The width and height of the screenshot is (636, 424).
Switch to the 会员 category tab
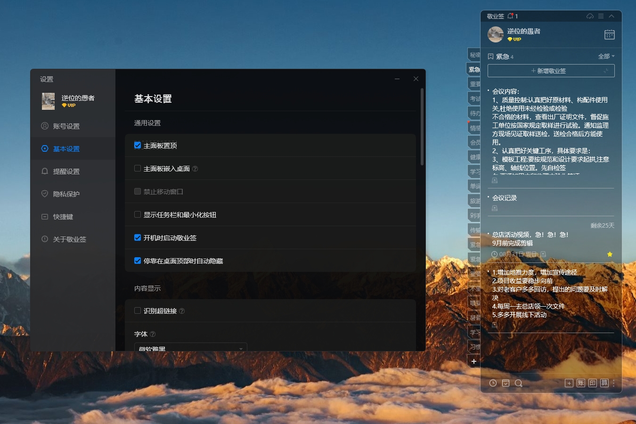[x=474, y=142]
